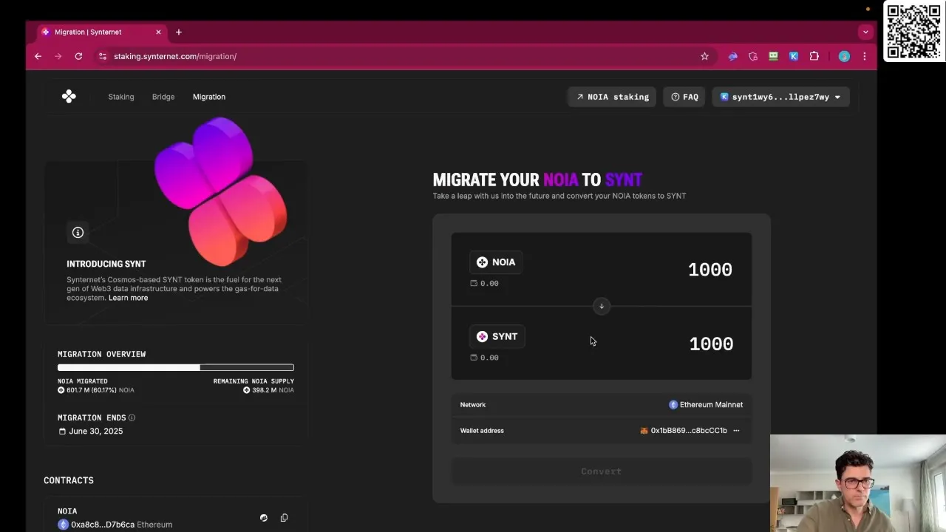Click the Convert button
946x532 pixels.
602,471
